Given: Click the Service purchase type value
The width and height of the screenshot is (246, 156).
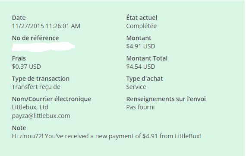Looking at the screenshot, I should tap(136, 87).
